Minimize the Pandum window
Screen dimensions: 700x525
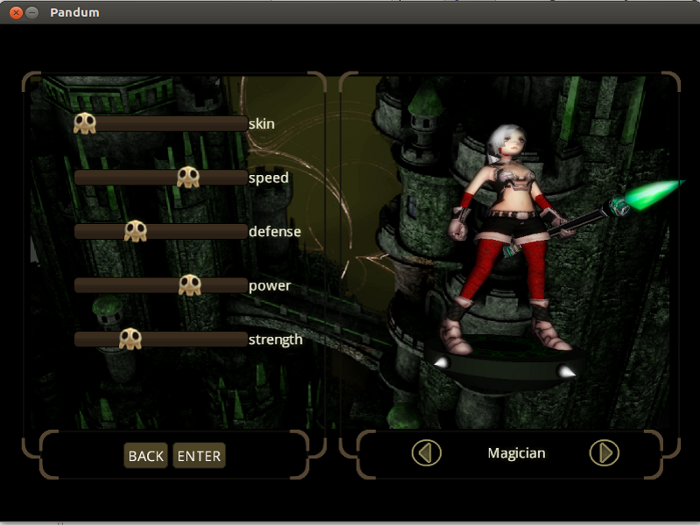pos(32,12)
